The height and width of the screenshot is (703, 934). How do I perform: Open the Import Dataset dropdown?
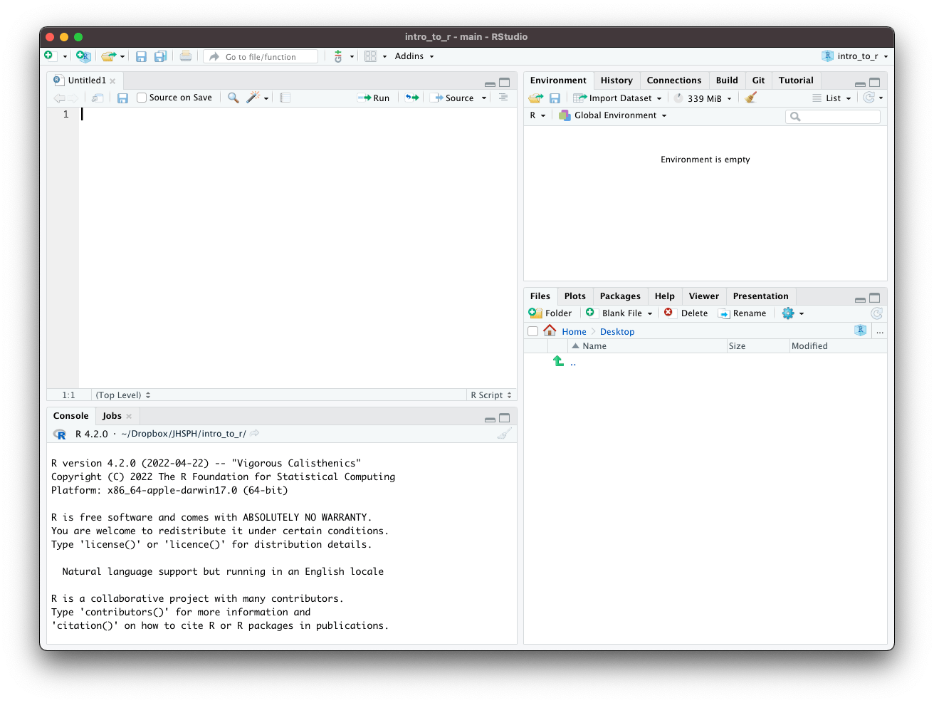[x=616, y=98]
